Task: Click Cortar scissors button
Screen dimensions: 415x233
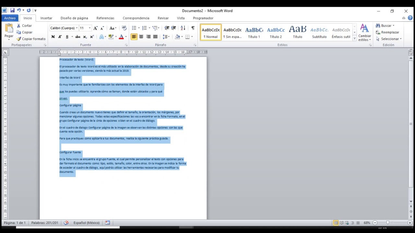Action: tap(24, 26)
